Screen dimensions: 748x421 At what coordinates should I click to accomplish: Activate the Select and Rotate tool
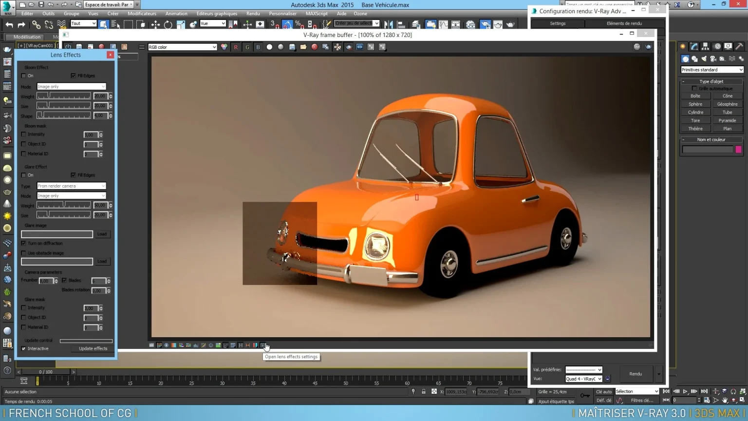click(168, 24)
